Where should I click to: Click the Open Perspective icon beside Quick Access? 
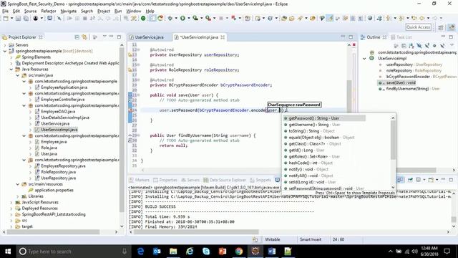pyautogui.click(x=441, y=27)
